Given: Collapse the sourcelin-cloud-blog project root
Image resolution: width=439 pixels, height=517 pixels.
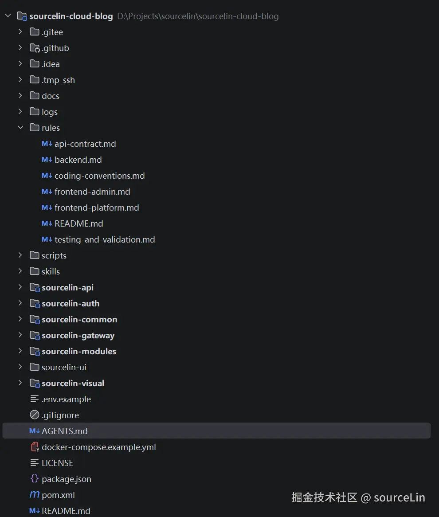Looking at the screenshot, I should coord(8,16).
